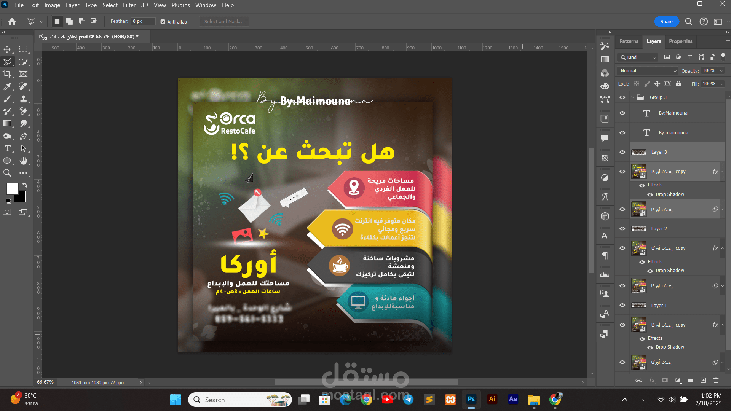The height and width of the screenshot is (411, 731).
Task: Select the Zoom tool
Action: pos(7,173)
